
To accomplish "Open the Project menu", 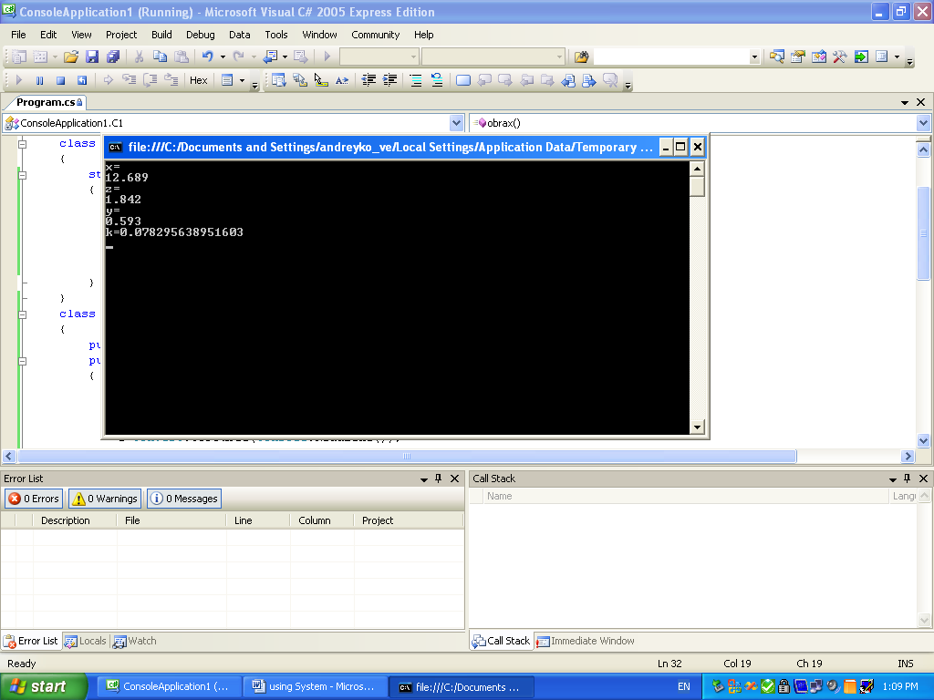I will (121, 35).
